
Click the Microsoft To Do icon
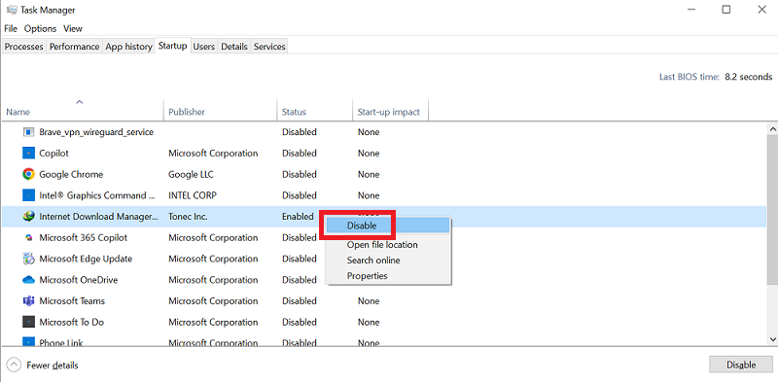(x=29, y=322)
